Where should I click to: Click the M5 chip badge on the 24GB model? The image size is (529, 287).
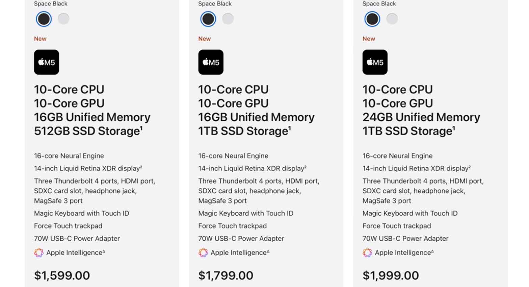click(x=375, y=62)
